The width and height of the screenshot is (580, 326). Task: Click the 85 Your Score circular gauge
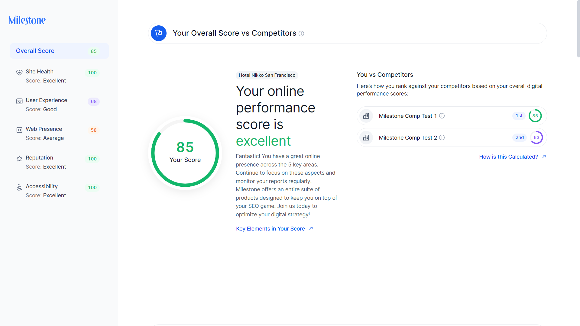tap(185, 153)
